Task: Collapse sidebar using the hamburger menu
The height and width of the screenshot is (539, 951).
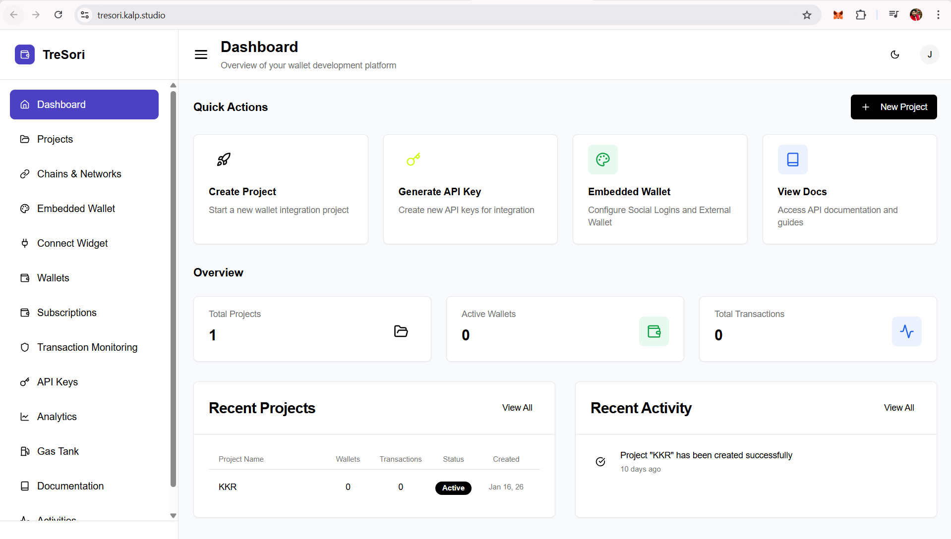Action: [201, 54]
